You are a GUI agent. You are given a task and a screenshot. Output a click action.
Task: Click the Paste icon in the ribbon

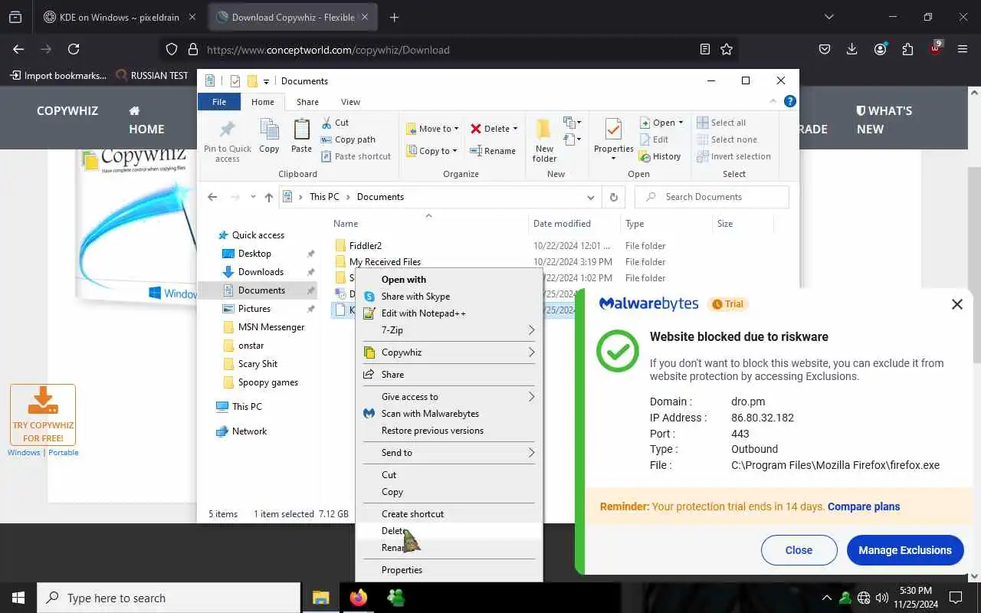[301, 136]
